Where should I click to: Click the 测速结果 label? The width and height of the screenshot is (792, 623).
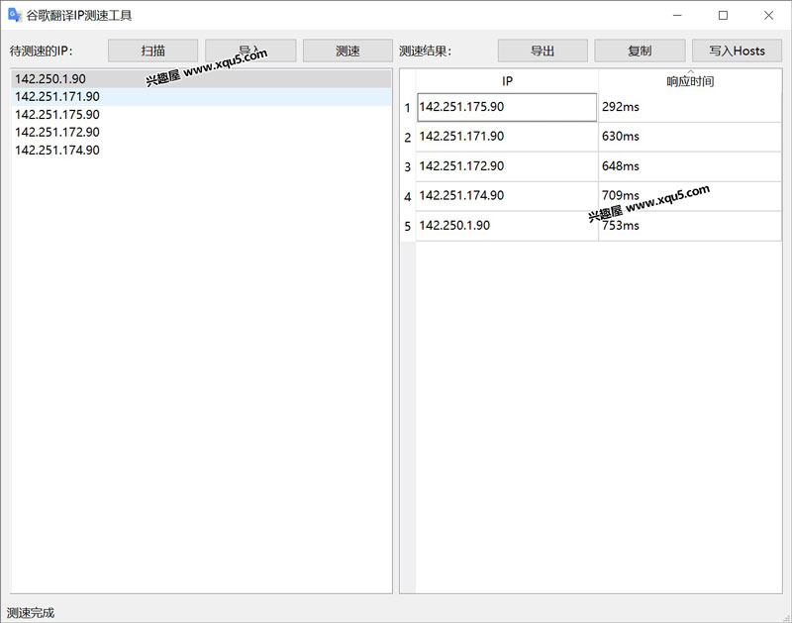pyautogui.click(x=426, y=52)
